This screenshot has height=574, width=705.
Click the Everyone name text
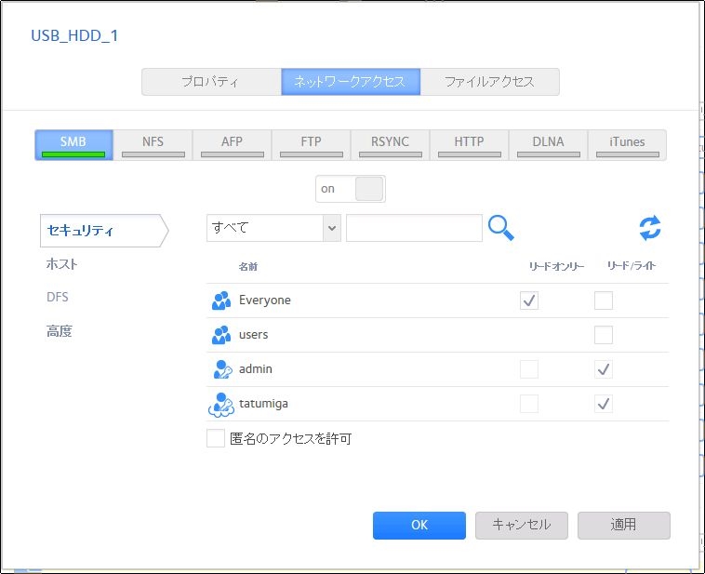pyautogui.click(x=265, y=300)
